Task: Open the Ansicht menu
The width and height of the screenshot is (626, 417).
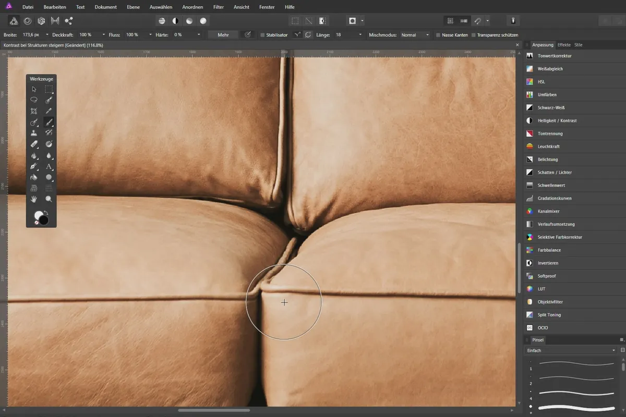Action: (243, 7)
